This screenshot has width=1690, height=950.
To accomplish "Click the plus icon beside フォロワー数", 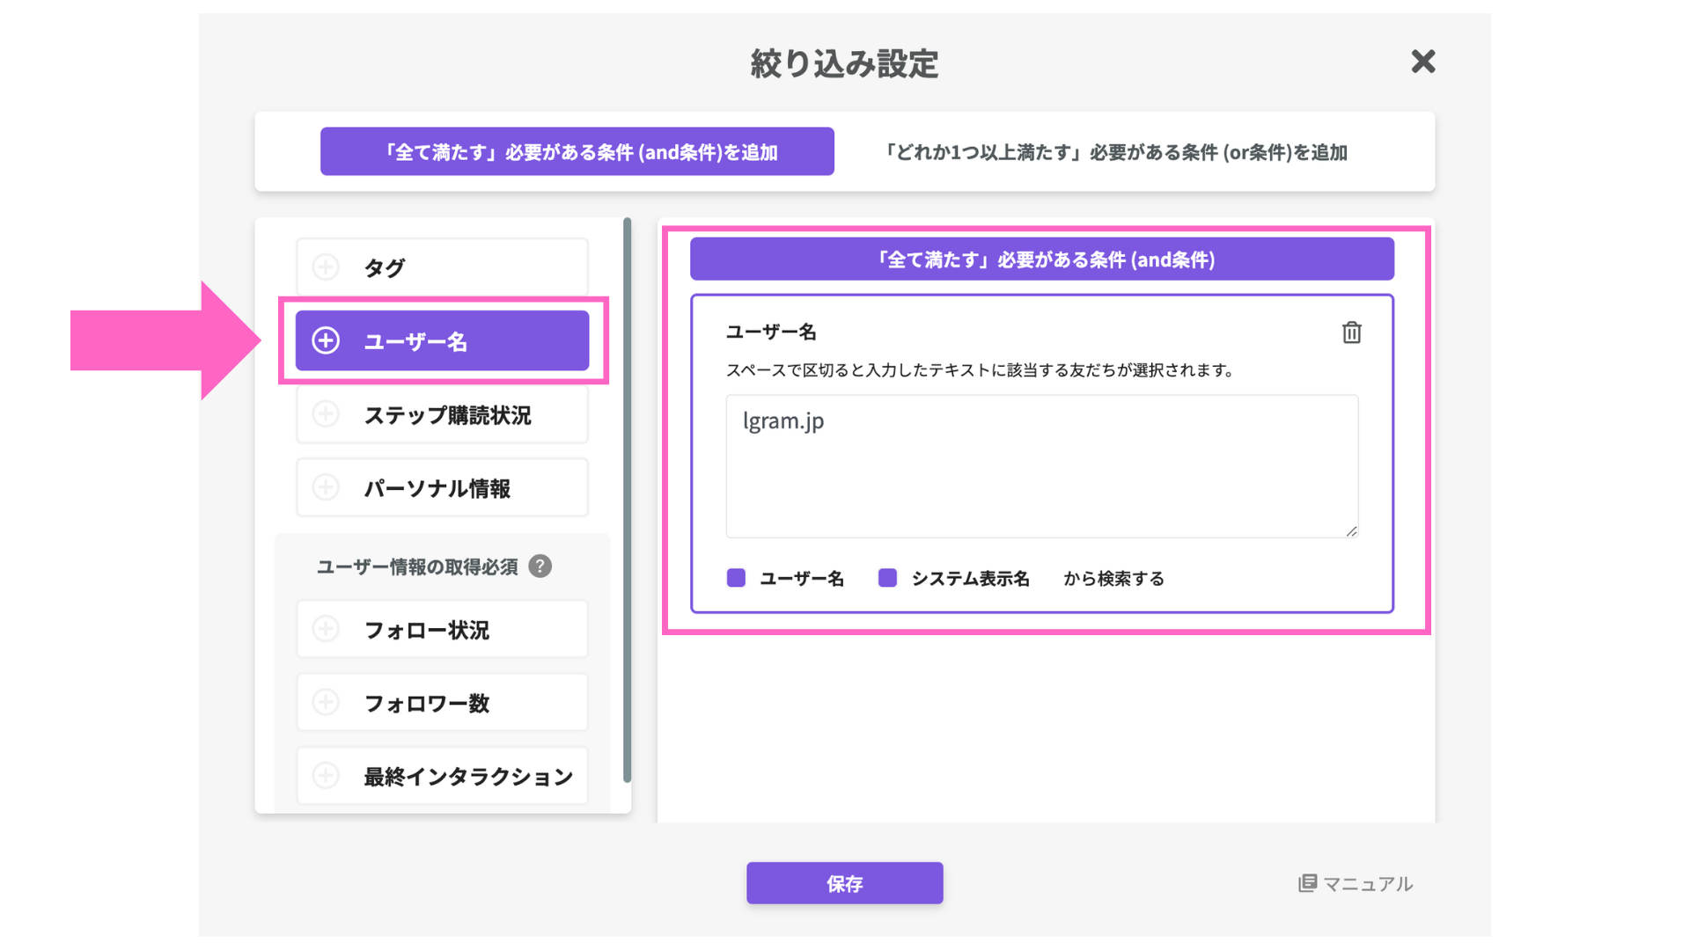I will [x=326, y=703].
